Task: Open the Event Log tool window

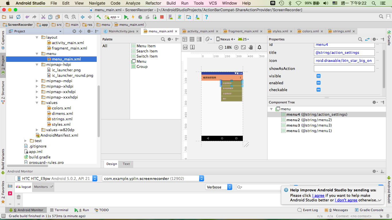Action: (x=308, y=210)
